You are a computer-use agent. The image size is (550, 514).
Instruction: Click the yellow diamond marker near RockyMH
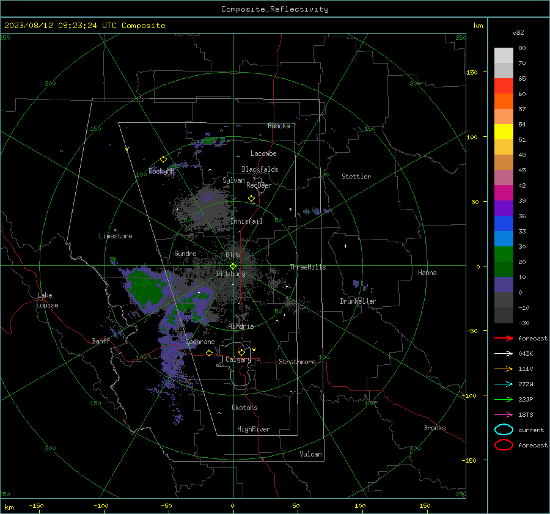point(163,160)
